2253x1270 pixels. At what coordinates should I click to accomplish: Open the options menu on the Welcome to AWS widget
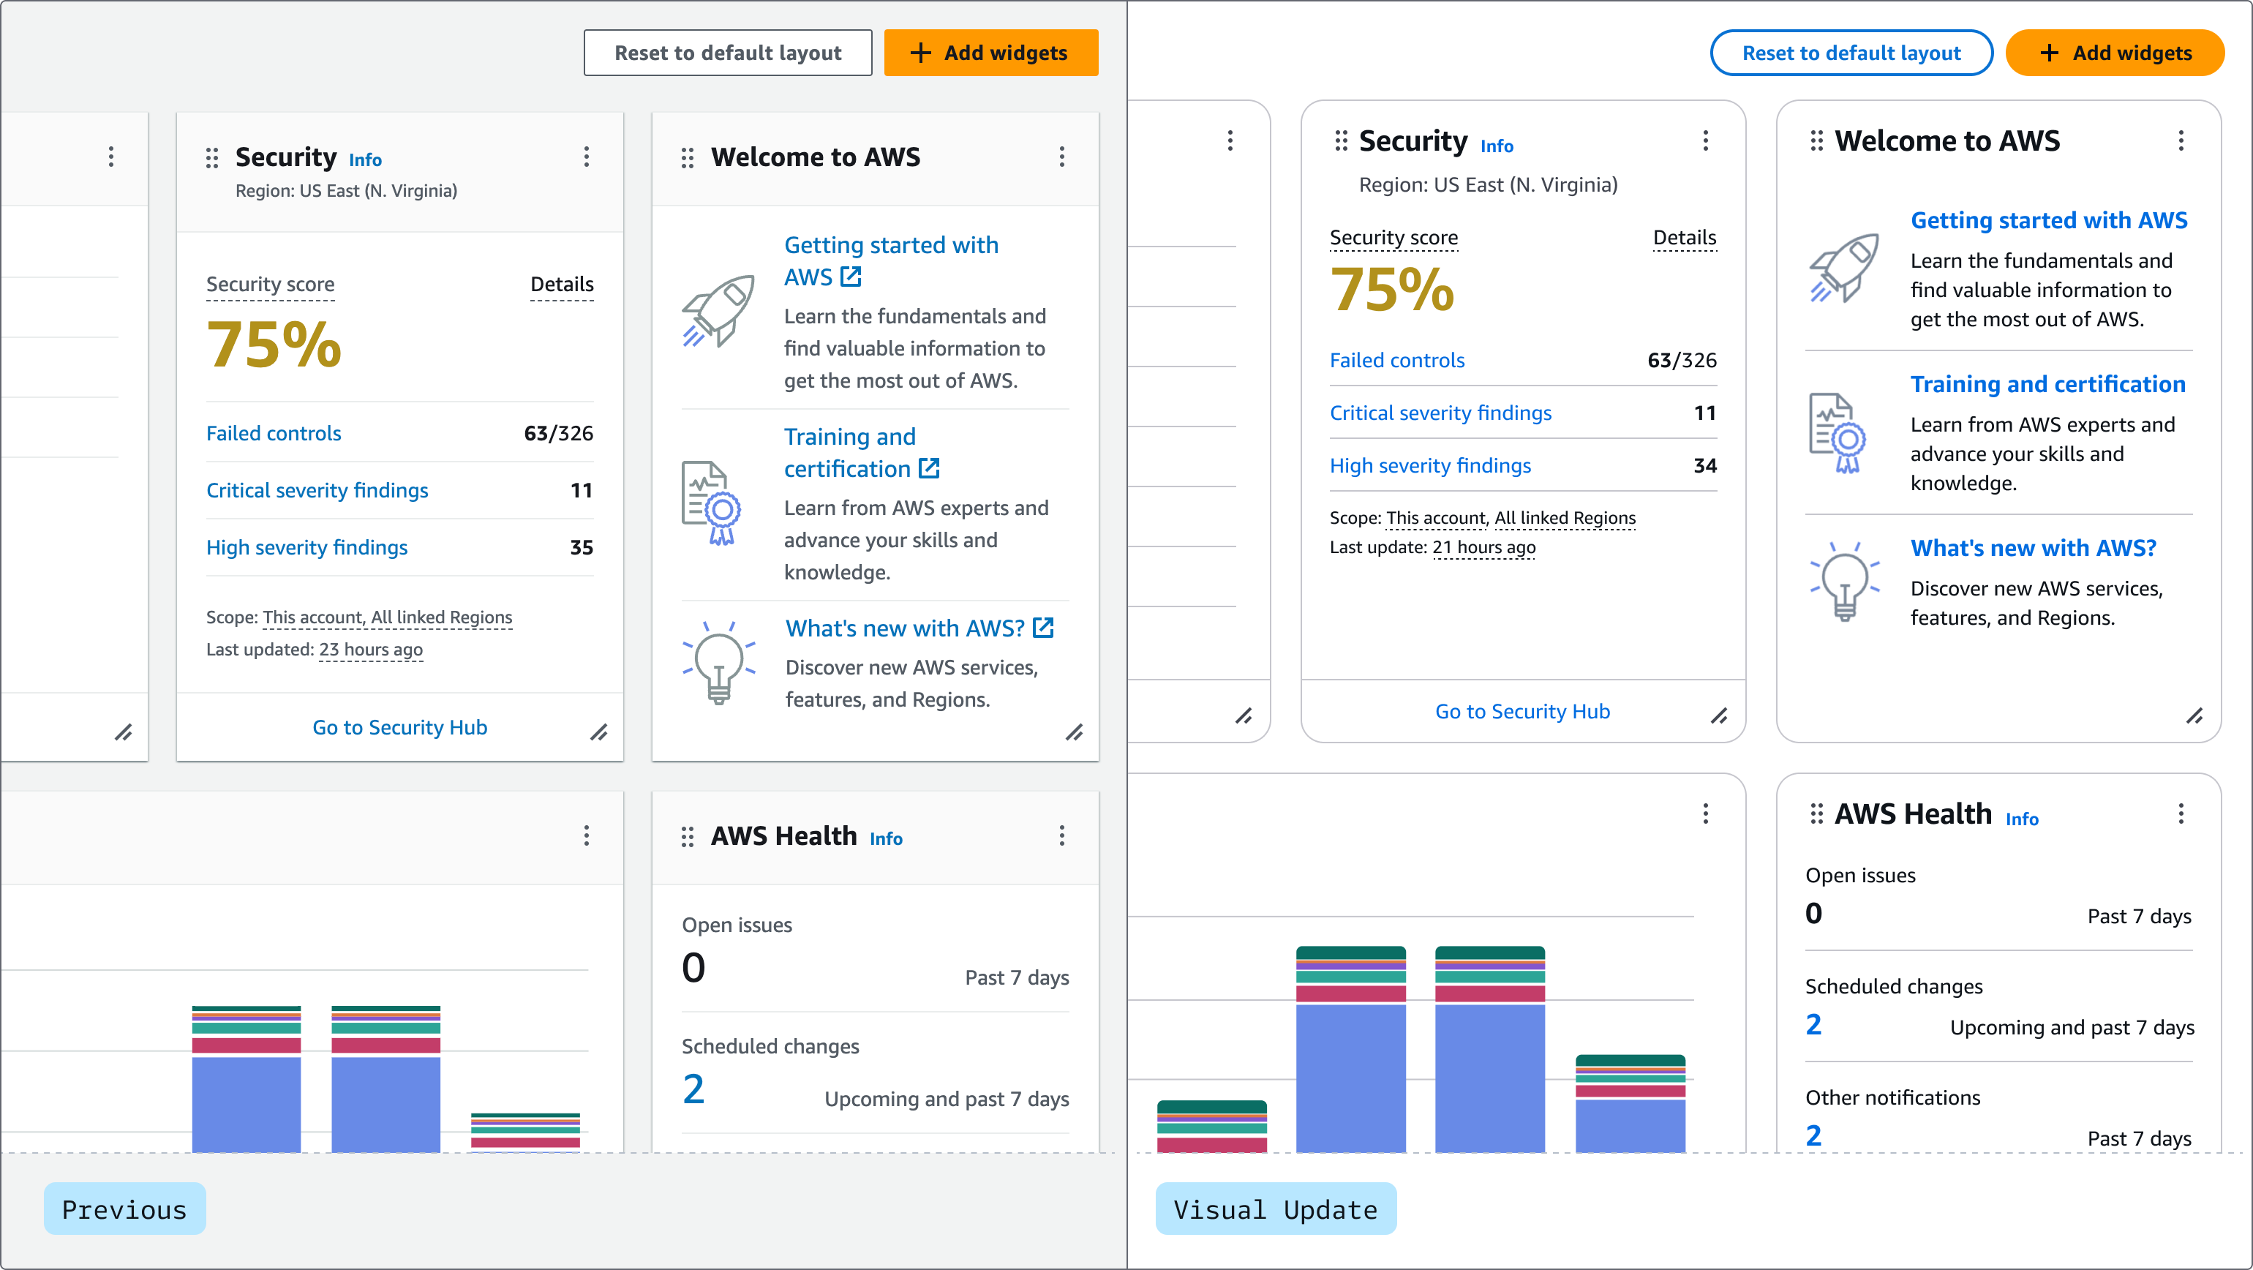[1061, 157]
